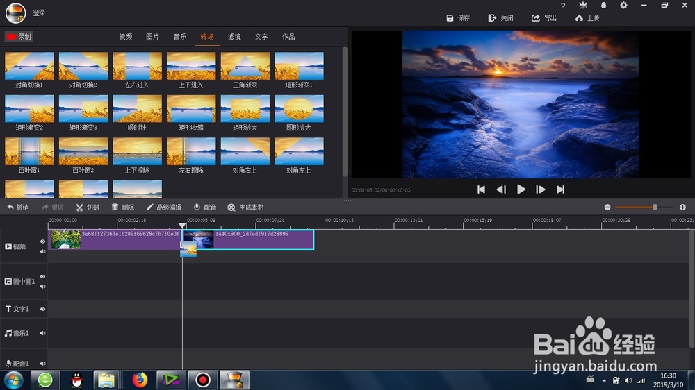Screen dimensions: 695x390
Task: Open the notifications bell icon
Action: (603, 6)
